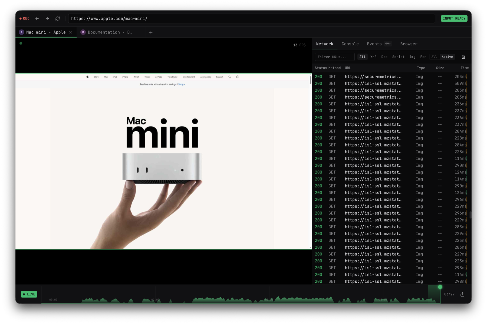Filter requests by XHR

coord(373,57)
